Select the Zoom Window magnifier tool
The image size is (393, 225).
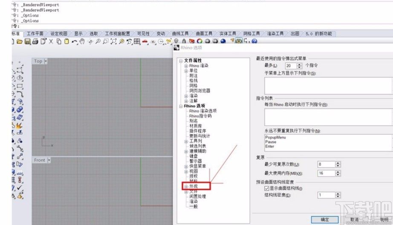click(x=106, y=41)
